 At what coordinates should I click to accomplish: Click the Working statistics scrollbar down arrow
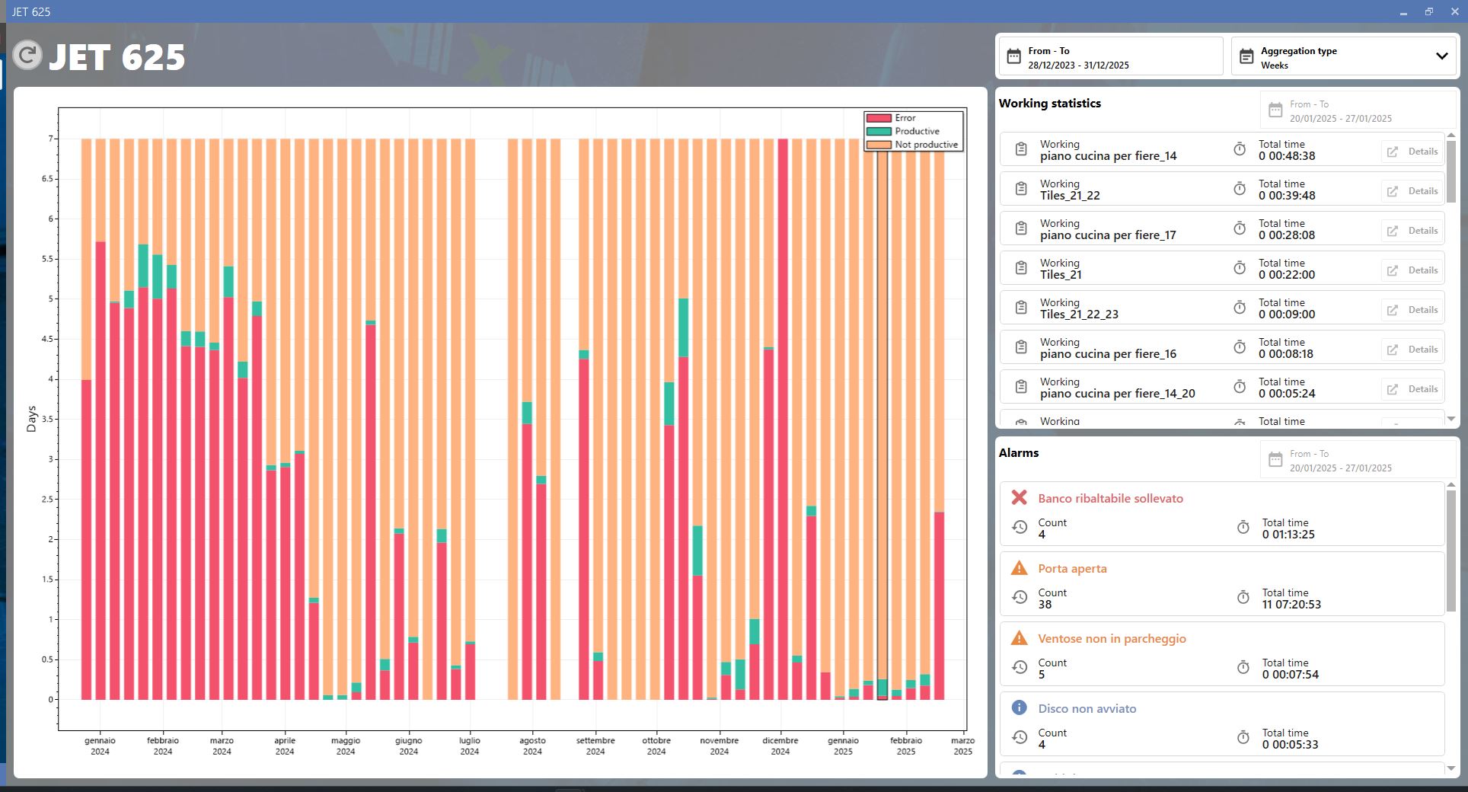pos(1450,419)
